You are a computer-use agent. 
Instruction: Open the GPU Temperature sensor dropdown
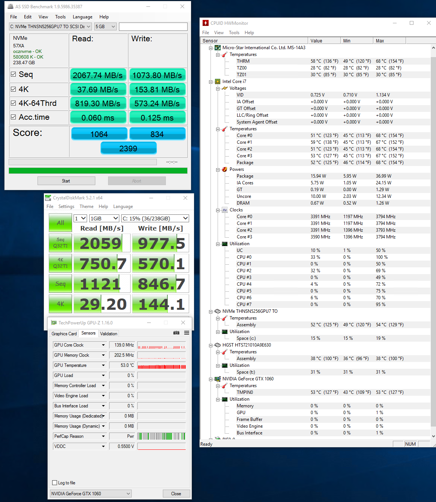coord(80,365)
